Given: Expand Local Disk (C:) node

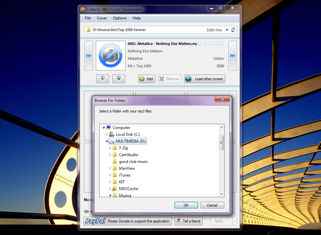Looking at the screenshot, I should [x=107, y=134].
